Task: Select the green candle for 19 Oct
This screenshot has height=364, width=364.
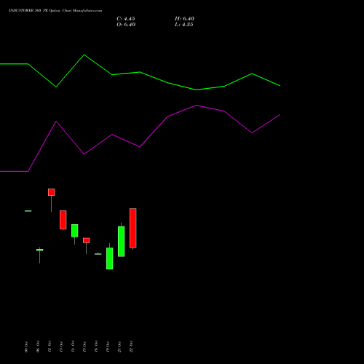Action: pos(110,258)
